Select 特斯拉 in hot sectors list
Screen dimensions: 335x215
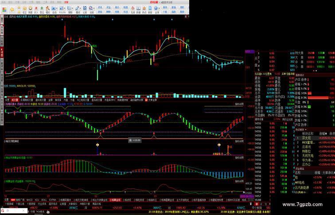click(x=306, y=151)
